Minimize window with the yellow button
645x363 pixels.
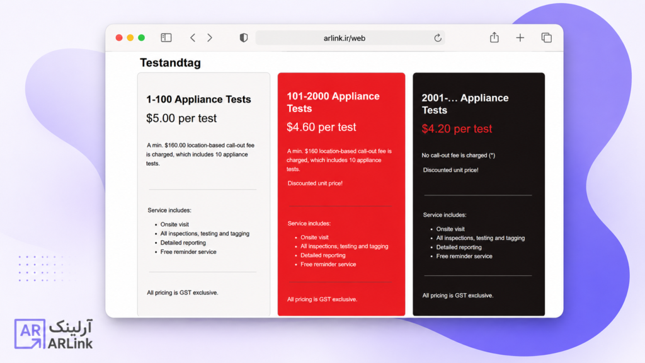click(130, 38)
